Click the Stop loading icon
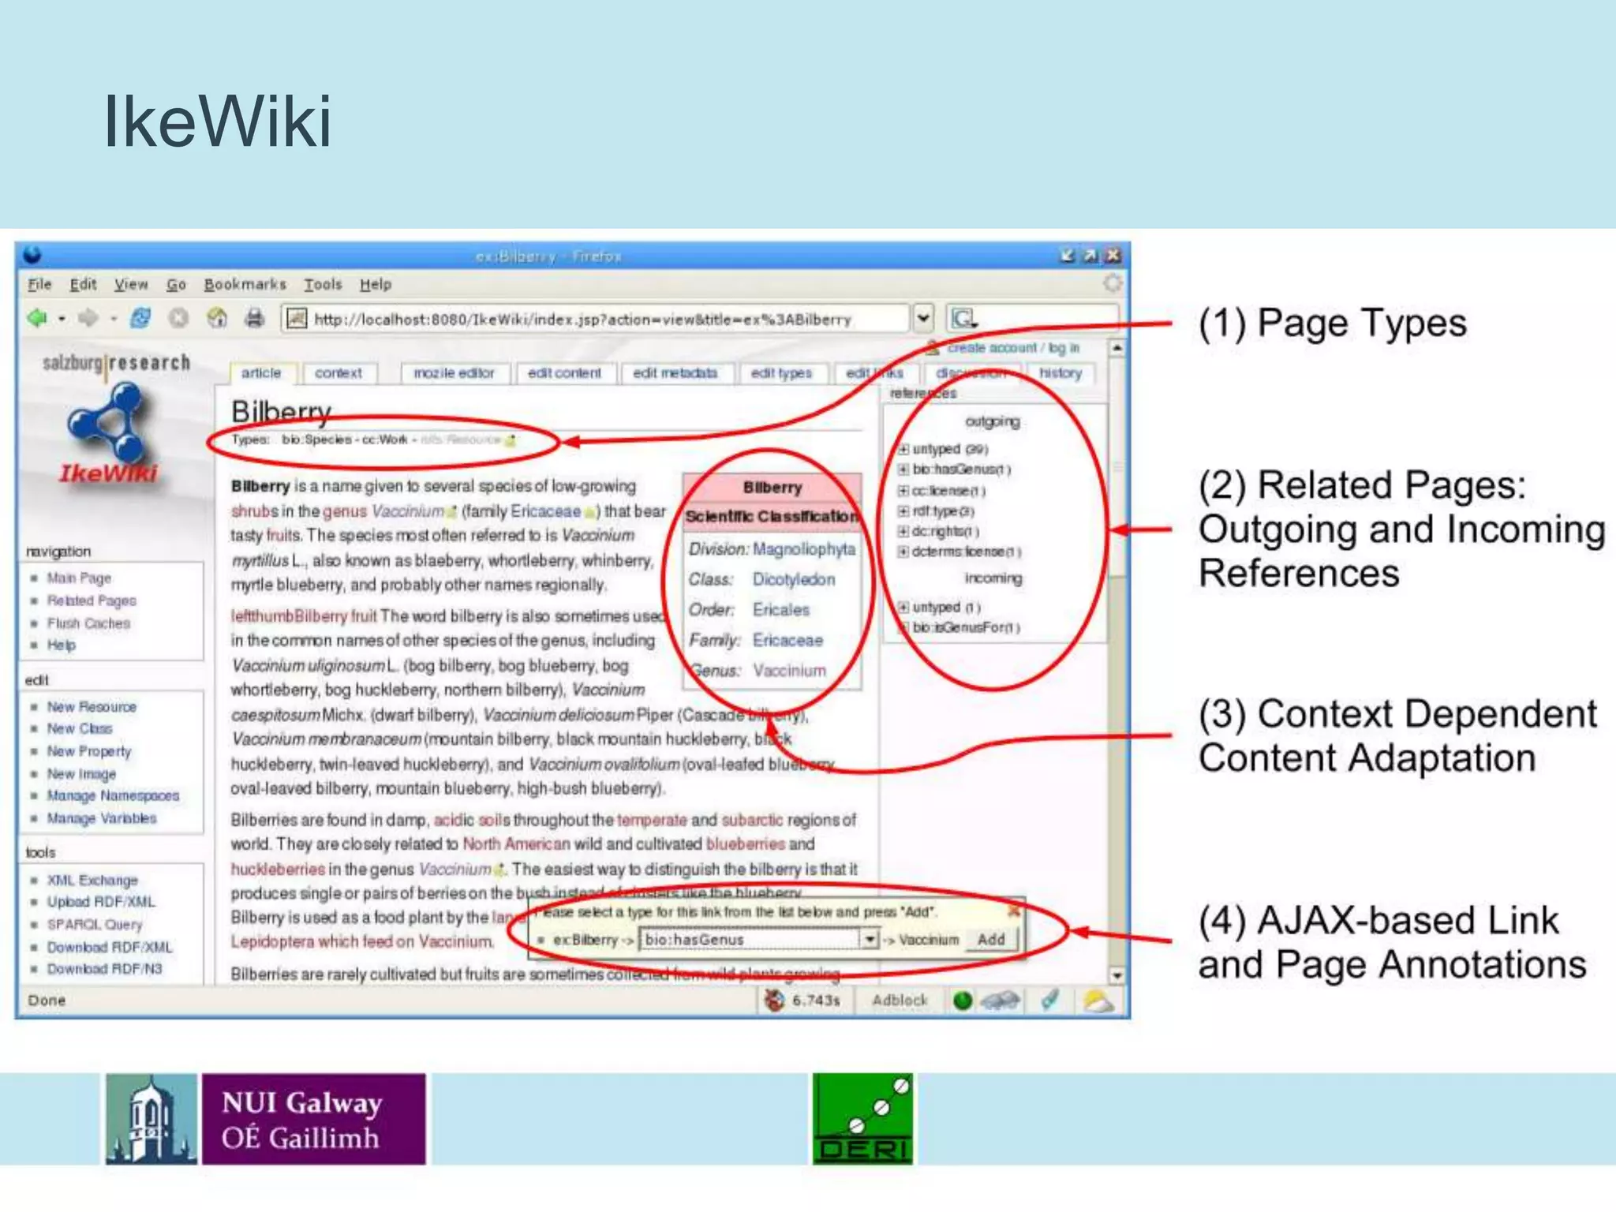Screen dimensions: 1616x1212 (179, 318)
